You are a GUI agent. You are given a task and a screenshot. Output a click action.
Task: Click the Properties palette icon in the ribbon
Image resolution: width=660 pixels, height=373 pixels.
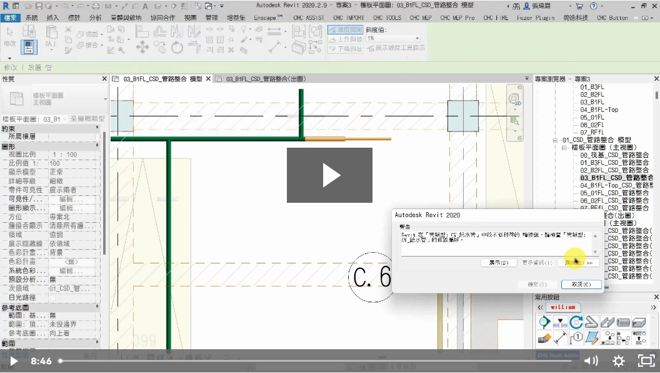(28, 47)
